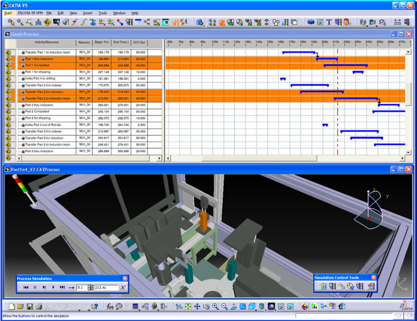The image size is (417, 321).
Task: Click the step size spinner arrows
Action: (90, 288)
